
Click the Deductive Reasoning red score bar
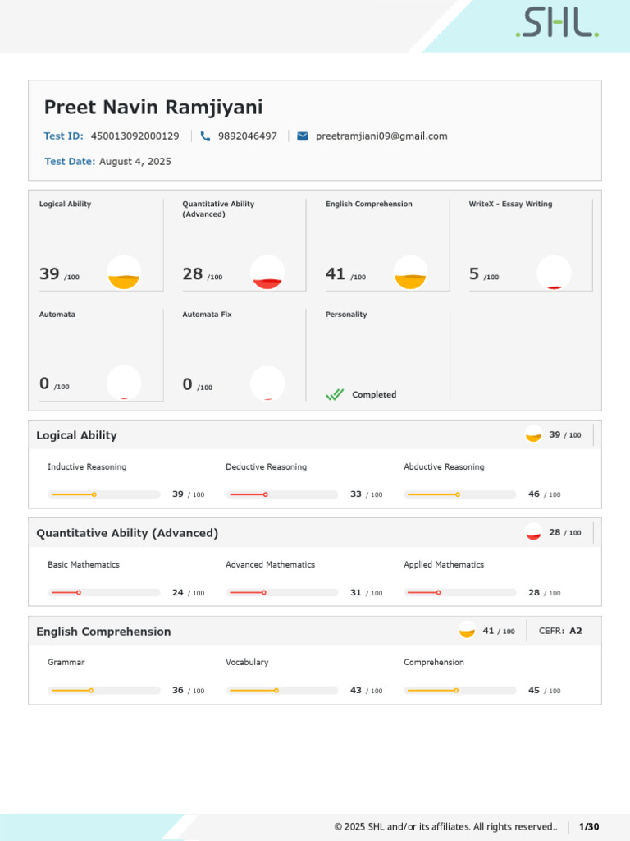[x=283, y=494]
